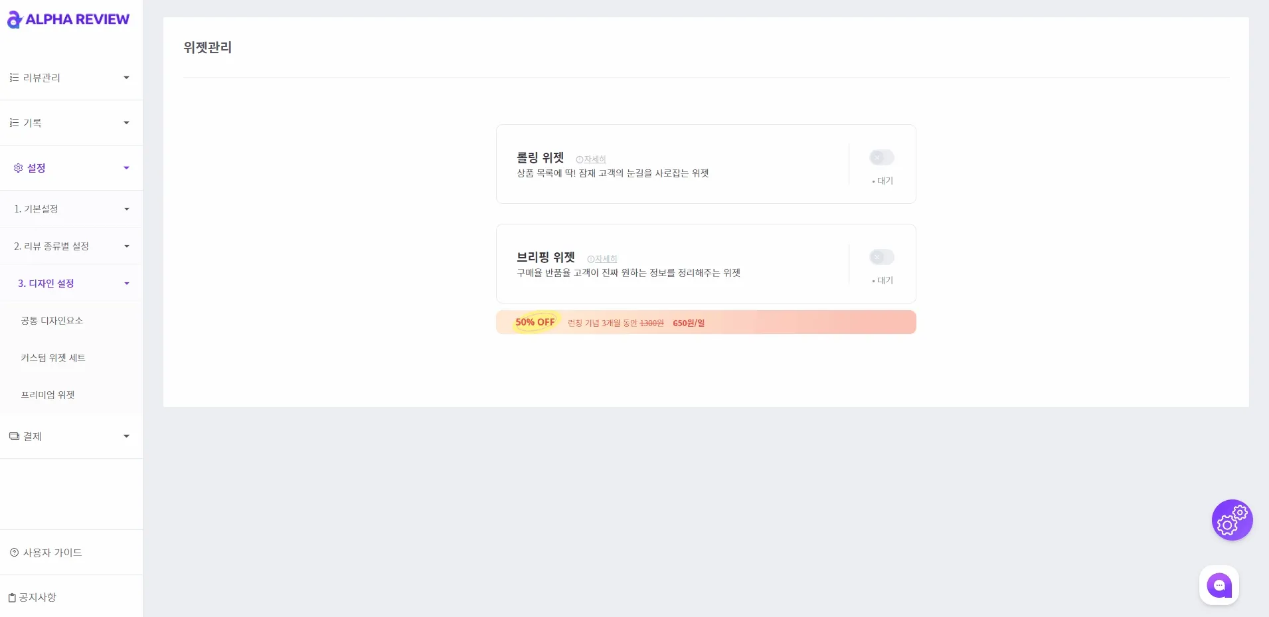Collapse the 3. 디자인 설정 section arrow
Image resolution: width=1269 pixels, height=617 pixels.
(x=126, y=284)
